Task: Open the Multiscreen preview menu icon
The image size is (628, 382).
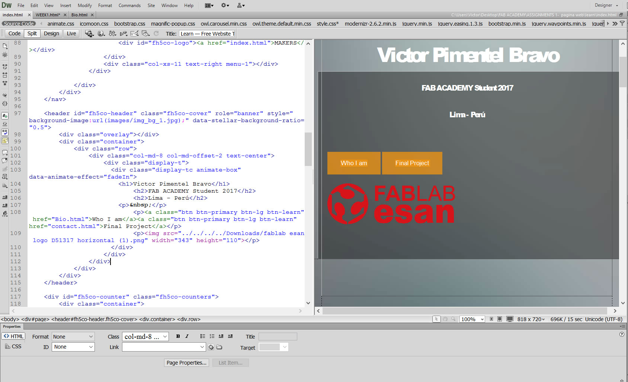Action: pos(89,33)
